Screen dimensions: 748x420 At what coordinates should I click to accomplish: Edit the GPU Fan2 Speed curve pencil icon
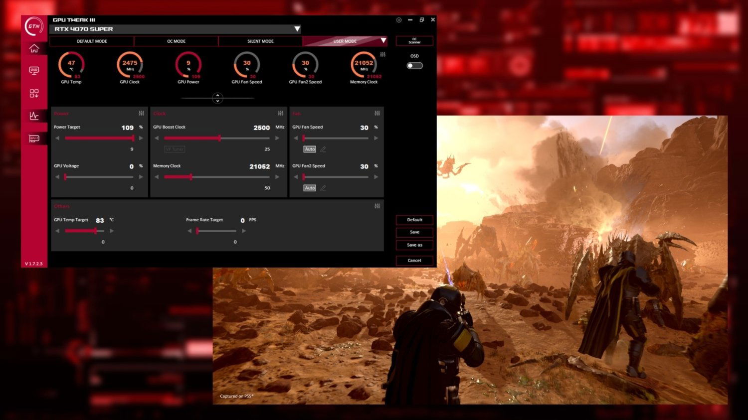[x=323, y=188]
